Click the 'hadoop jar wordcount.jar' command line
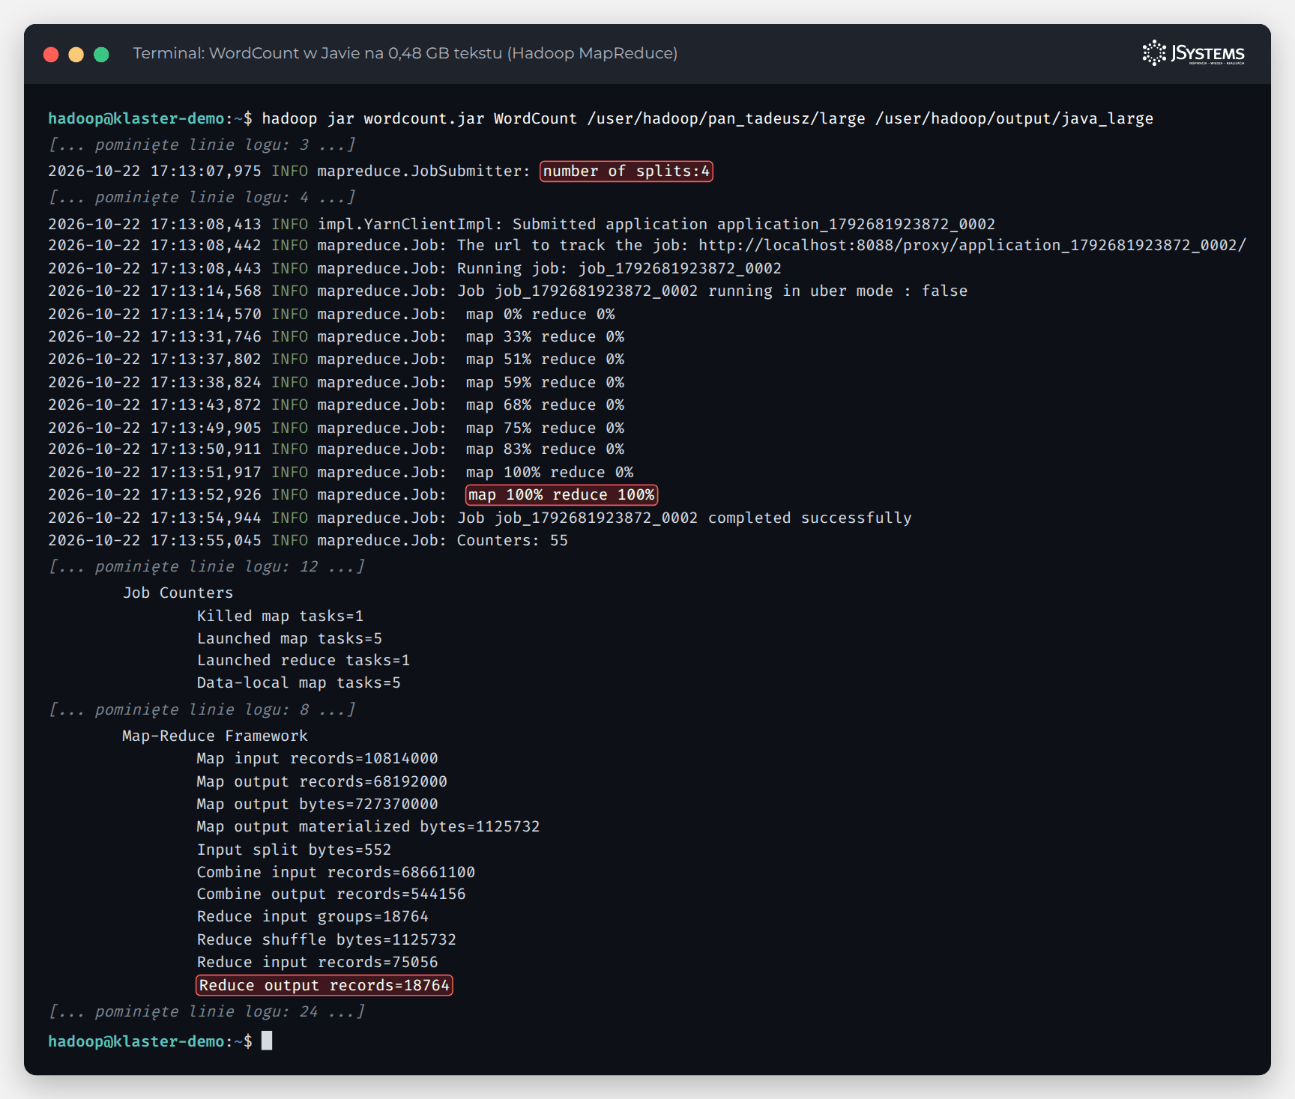The image size is (1295, 1099). pyautogui.click(x=600, y=118)
